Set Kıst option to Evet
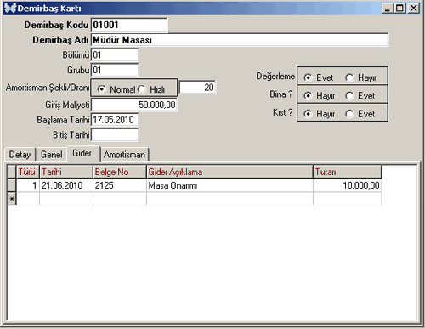Image resolution: width=425 pixels, height=329 pixels. point(349,114)
